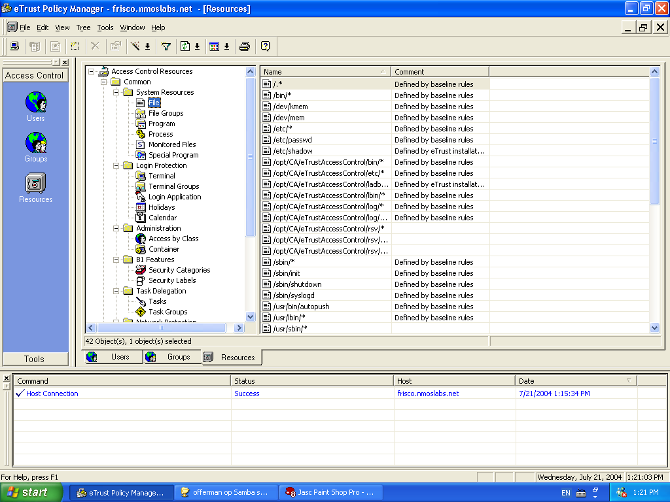Click the delete X toolbar icon
The height and width of the screenshot is (502, 670).
tap(96, 46)
